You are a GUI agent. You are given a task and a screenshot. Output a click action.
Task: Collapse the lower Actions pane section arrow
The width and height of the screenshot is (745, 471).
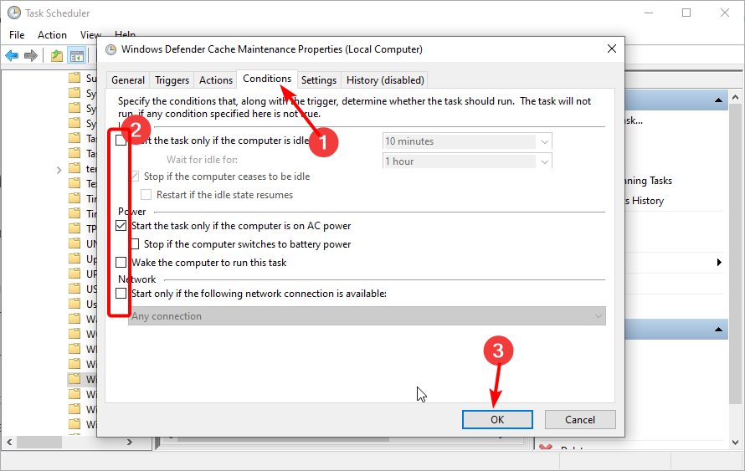click(718, 330)
